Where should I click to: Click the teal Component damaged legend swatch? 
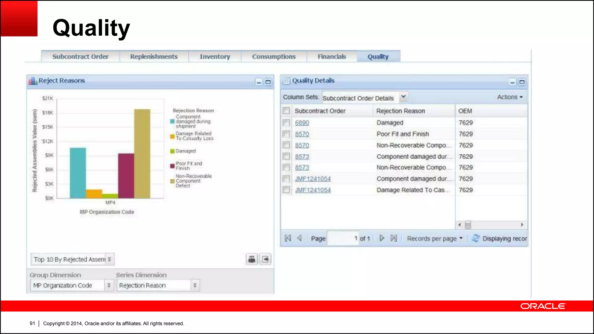point(172,121)
